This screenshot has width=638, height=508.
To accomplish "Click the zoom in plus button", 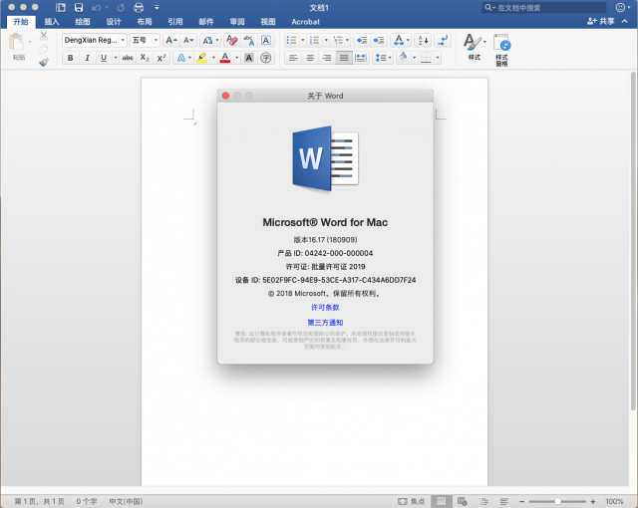I will pos(593,501).
